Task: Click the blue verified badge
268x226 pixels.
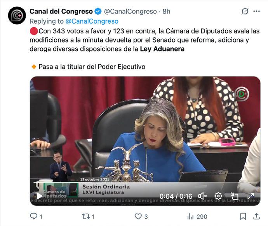Action: (x=98, y=11)
